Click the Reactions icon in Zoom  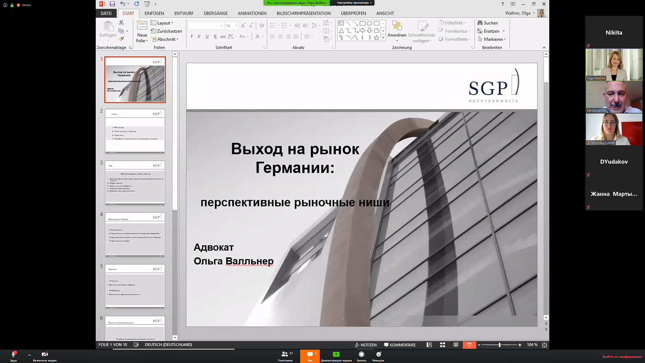(x=378, y=355)
